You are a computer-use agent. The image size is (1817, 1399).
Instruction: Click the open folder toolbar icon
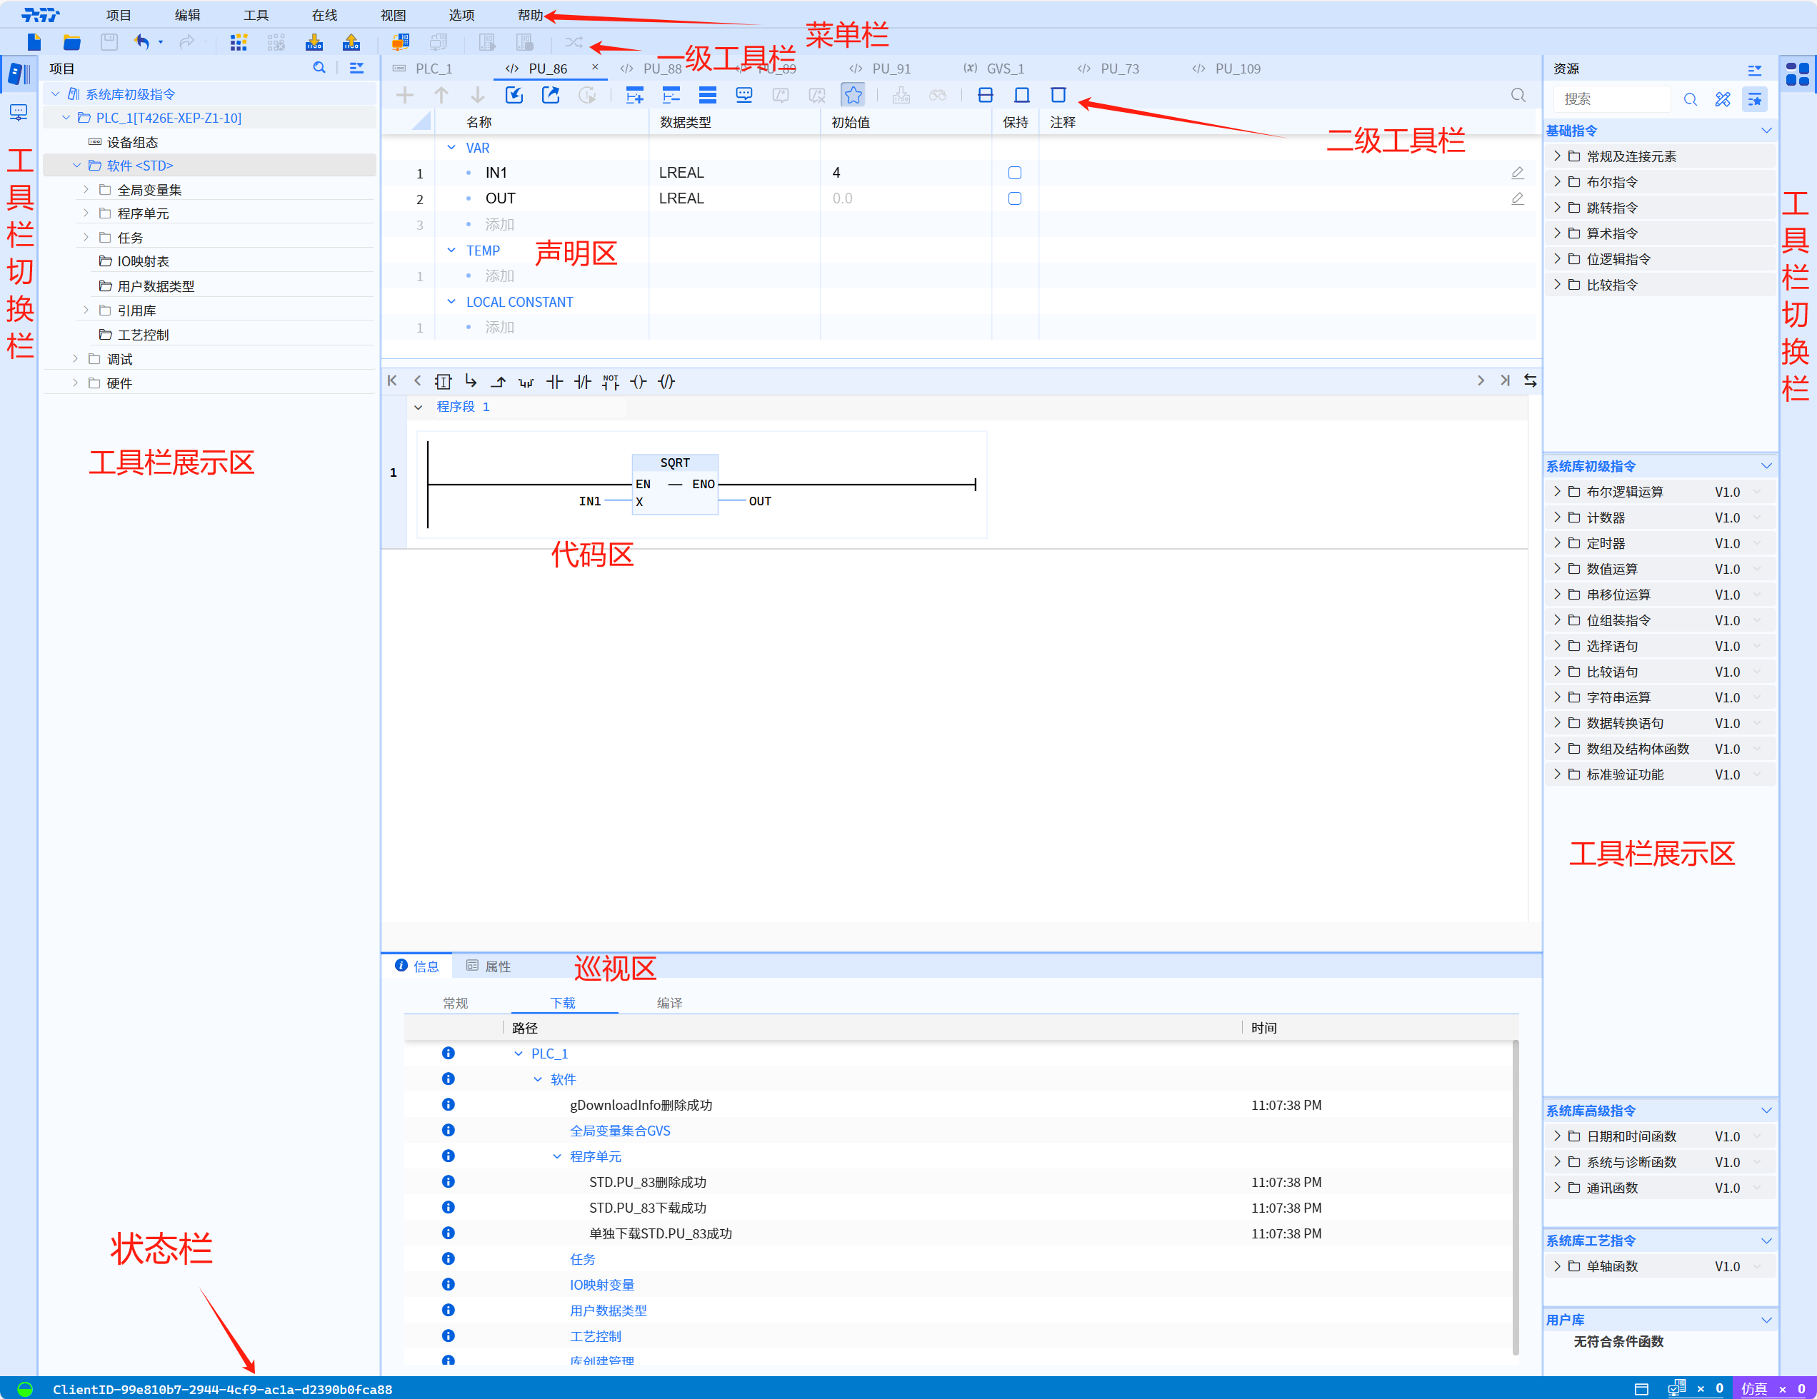pyautogui.click(x=71, y=41)
